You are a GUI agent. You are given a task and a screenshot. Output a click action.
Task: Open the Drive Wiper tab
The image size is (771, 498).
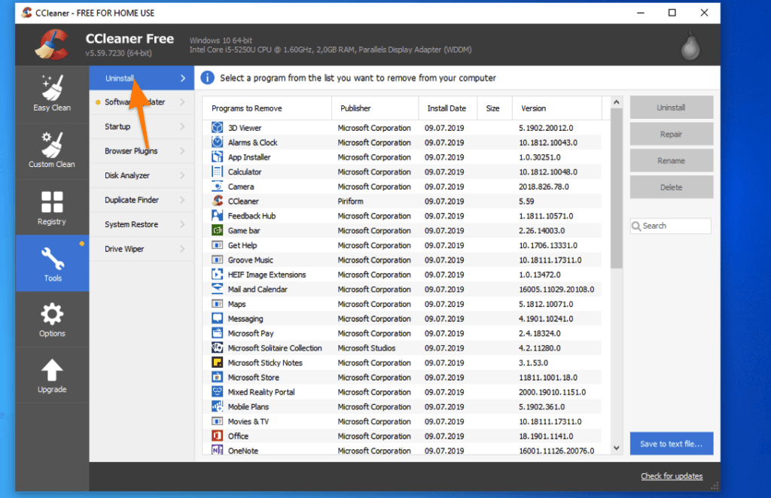(142, 249)
